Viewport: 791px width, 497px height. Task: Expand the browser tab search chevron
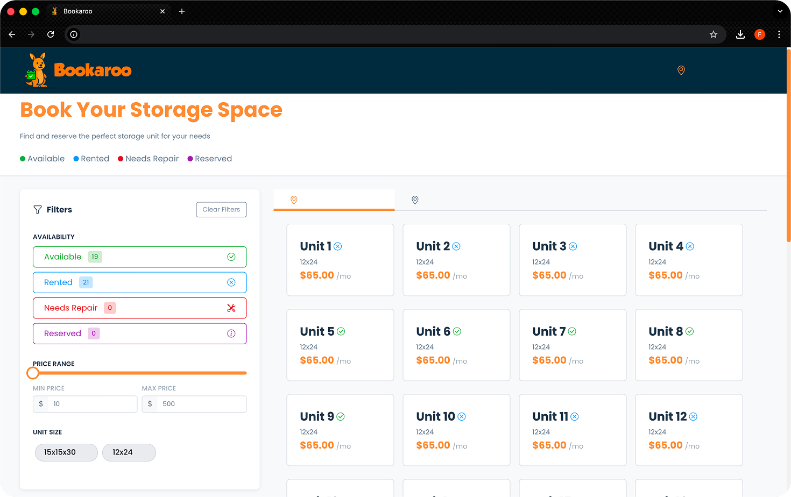[x=780, y=11]
